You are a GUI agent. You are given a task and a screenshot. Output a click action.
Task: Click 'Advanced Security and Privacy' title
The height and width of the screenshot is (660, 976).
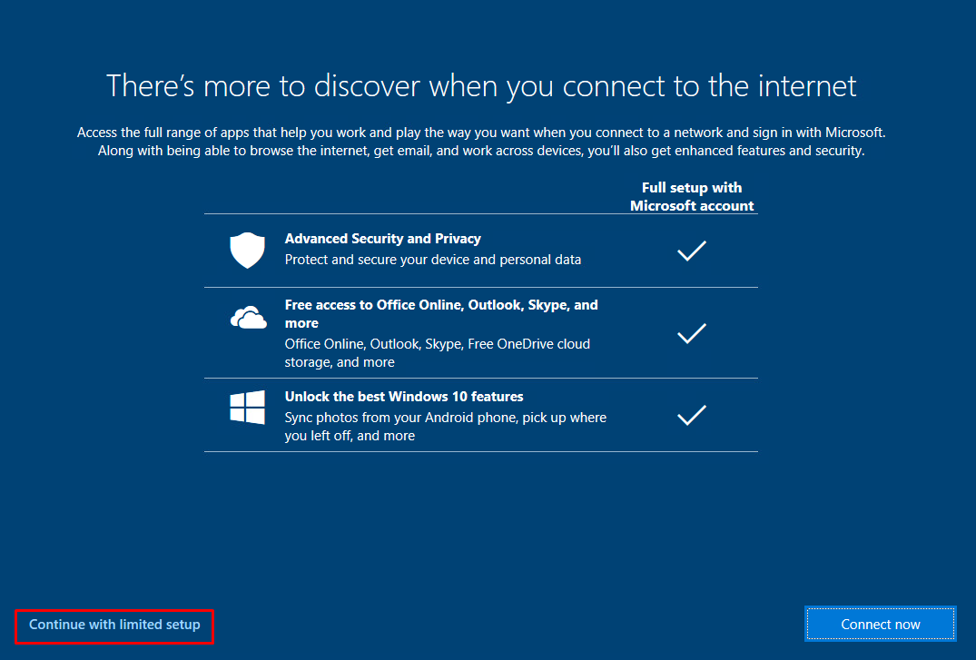(x=383, y=239)
